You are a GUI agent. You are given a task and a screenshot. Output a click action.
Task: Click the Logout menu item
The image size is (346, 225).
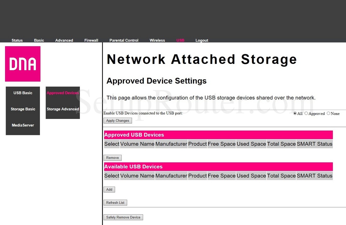[x=202, y=40]
